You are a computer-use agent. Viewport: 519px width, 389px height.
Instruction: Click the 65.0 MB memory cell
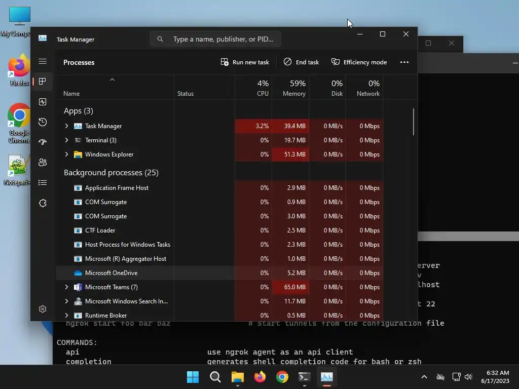290,287
